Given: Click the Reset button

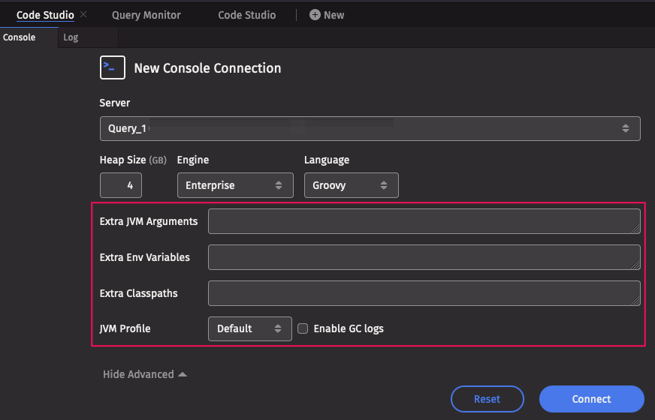Looking at the screenshot, I should pos(487,399).
